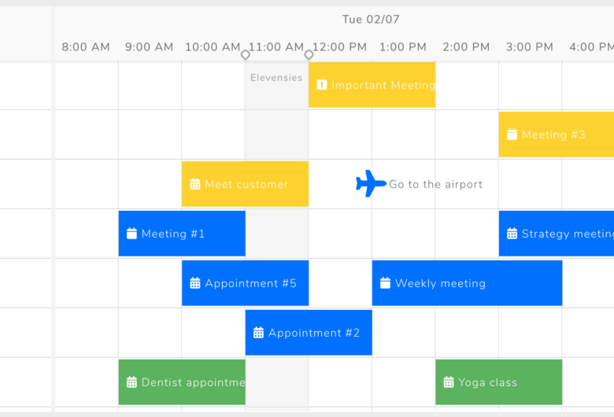Viewport: 614px width, 417px height.
Task: Click the calendar icon on Appointment #2
Action: (258, 333)
